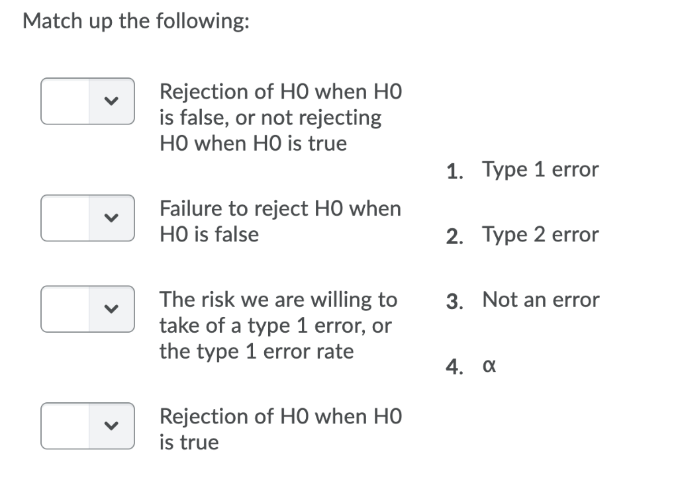Open the dropdown beside 'Failure to reject H0 when H0 is false'
The width and height of the screenshot is (678, 481).
pos(87,218)
